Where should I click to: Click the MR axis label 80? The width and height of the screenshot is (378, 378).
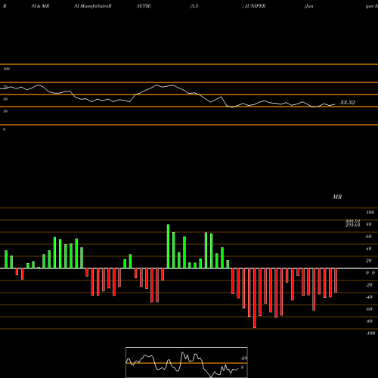point(369,225)
